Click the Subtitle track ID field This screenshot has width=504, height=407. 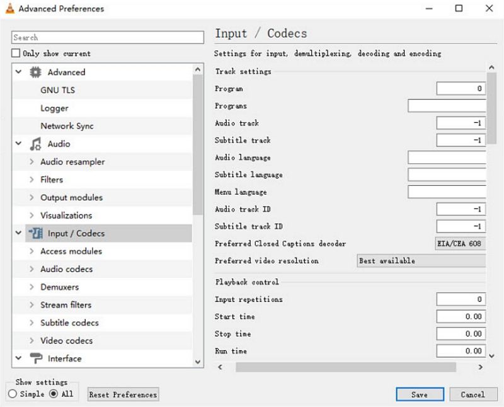[461, 226]
